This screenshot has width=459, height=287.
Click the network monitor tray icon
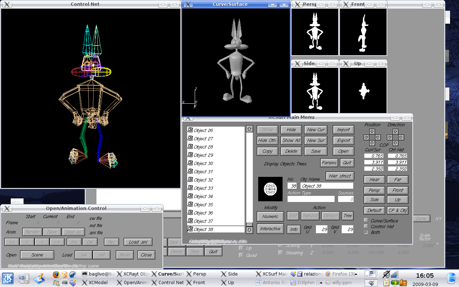(x=394, y=274)
